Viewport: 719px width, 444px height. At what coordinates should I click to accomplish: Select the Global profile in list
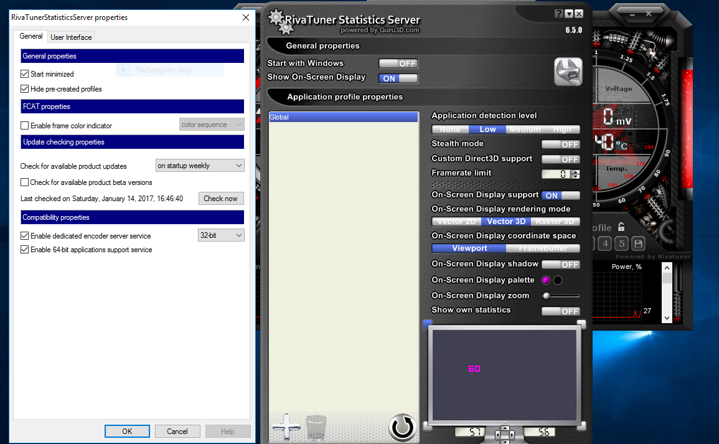click(x=343, y=118)
